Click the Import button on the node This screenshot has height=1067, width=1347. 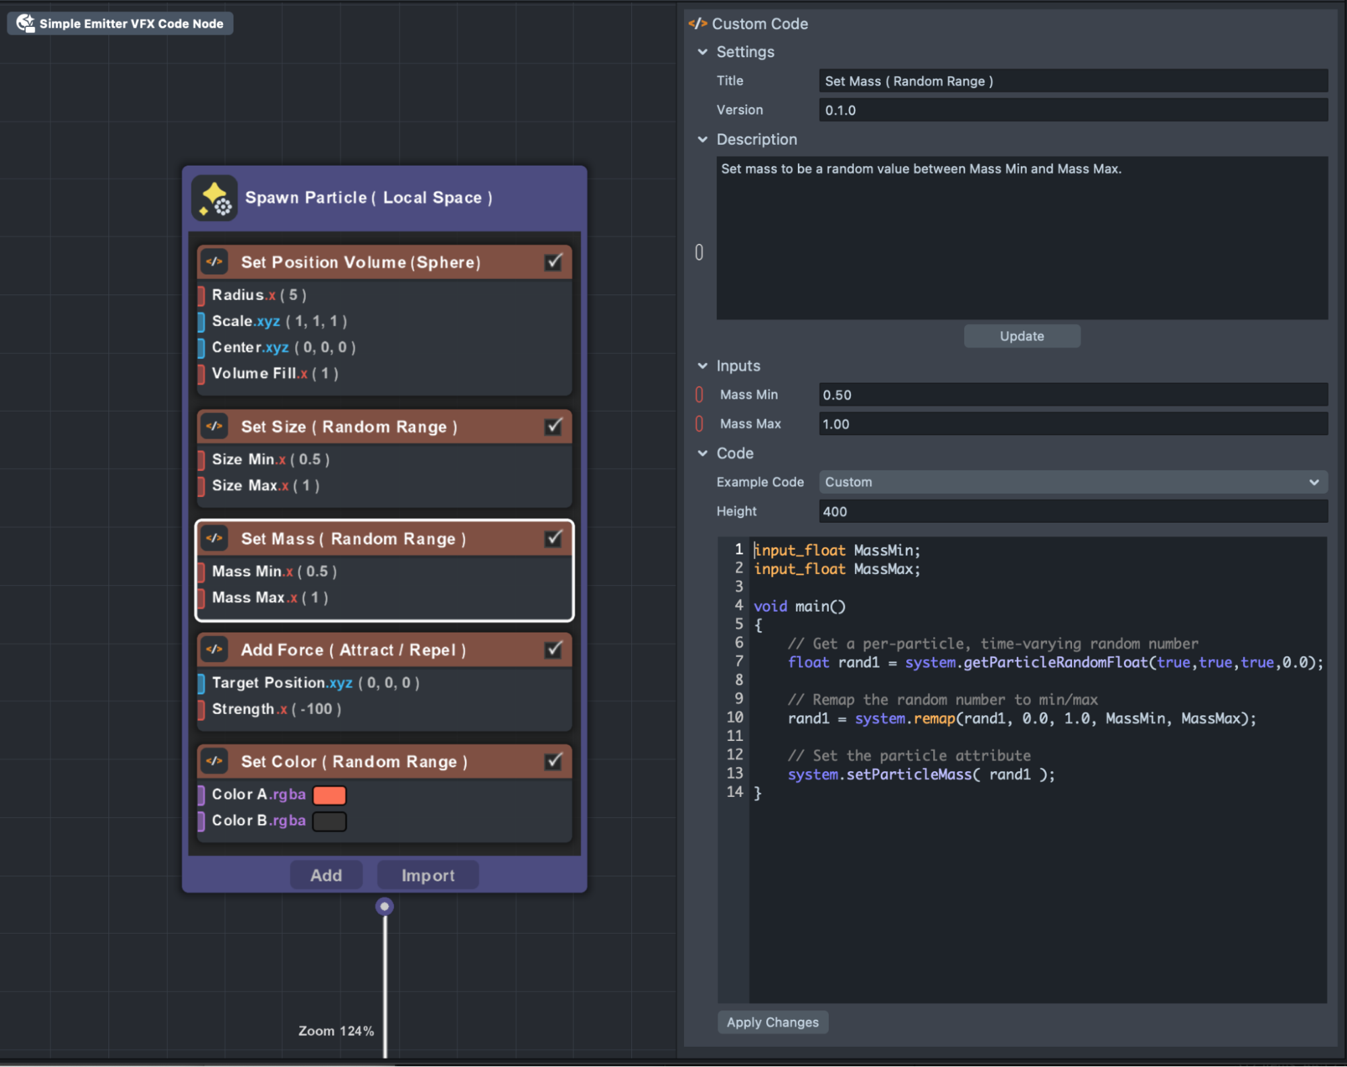tap(428, 875)
